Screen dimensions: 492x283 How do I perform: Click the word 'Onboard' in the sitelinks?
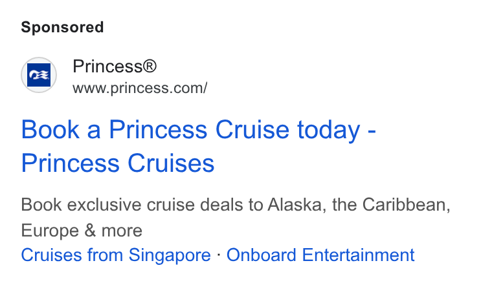tap(262, 255)
